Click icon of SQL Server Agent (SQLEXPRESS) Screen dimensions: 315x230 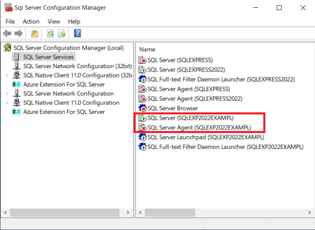point(142,89)
